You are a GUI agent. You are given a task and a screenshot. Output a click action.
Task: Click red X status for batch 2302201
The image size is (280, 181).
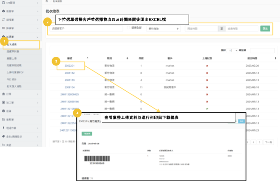point(207,66)
